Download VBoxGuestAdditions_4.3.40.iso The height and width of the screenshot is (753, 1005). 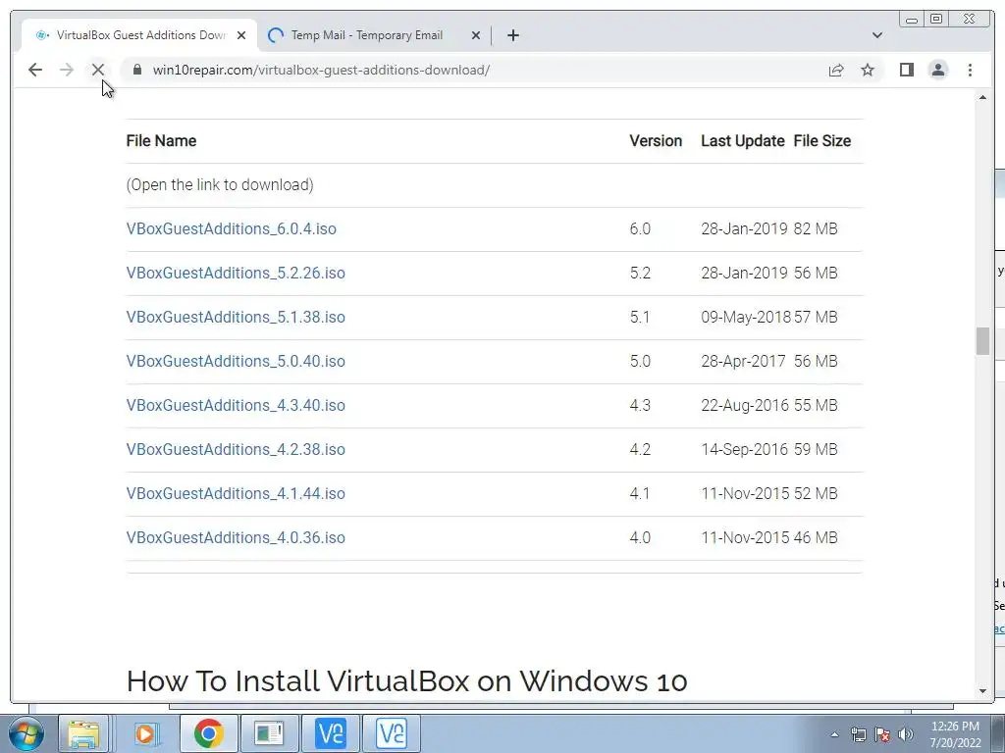coord(236,405)
